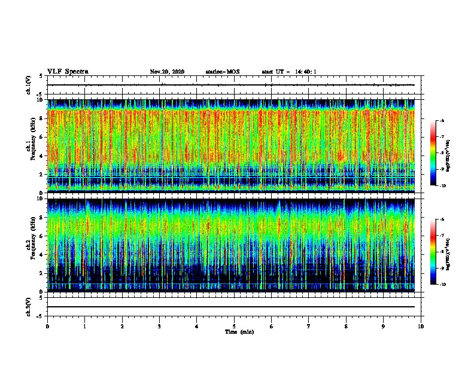The height and width of the screenshot is (366, 474).
Task: Click the '2' tick on the time axis
Action: (122, 327)
